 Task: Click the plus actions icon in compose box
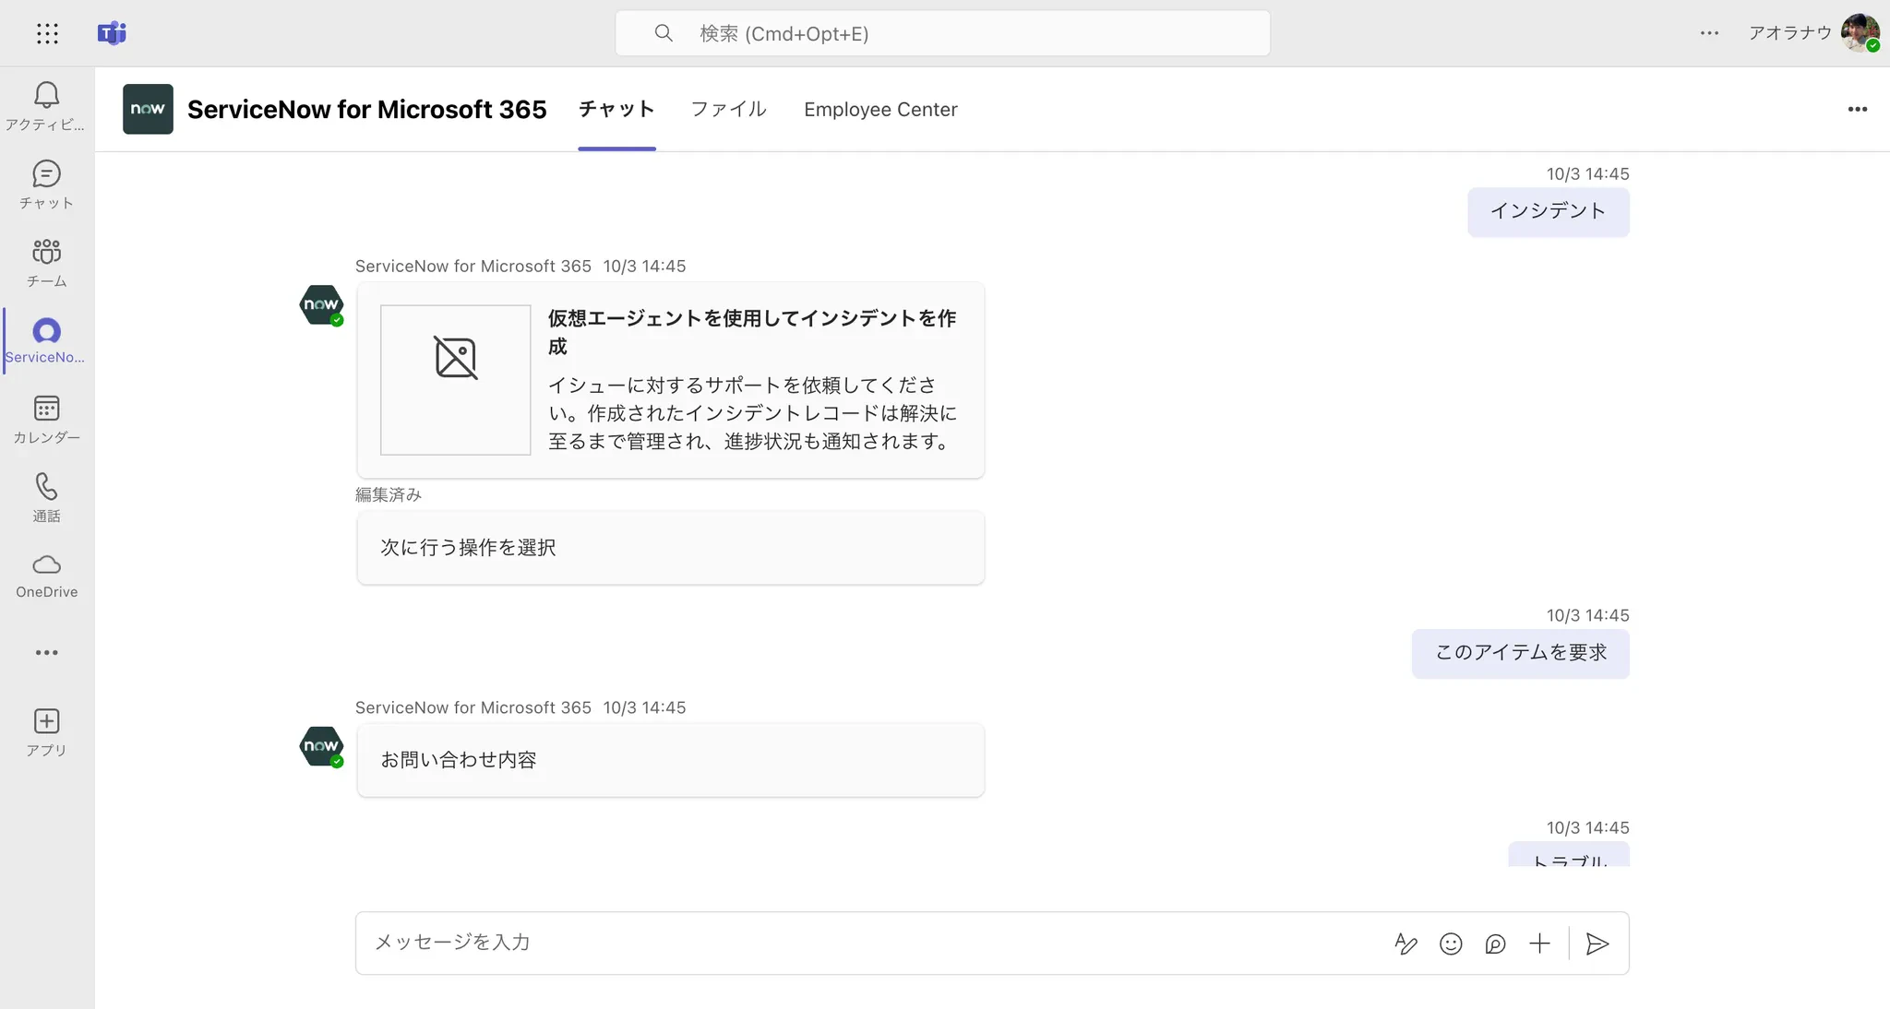[x=1539, y=944]
